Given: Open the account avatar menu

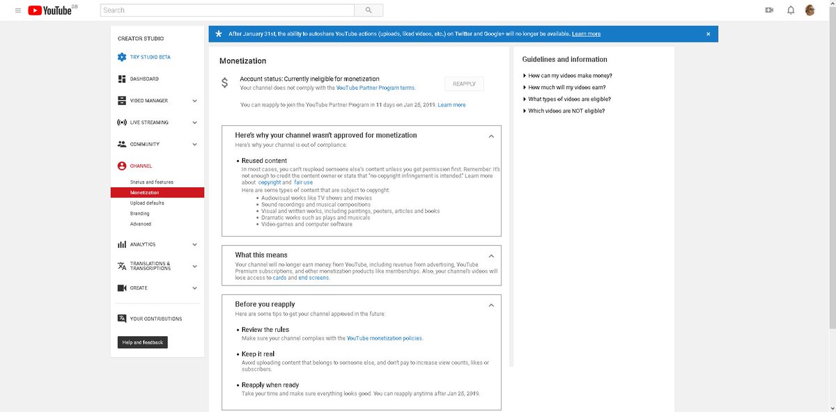Looking at the screenshot, I should [x=810, y=10].
